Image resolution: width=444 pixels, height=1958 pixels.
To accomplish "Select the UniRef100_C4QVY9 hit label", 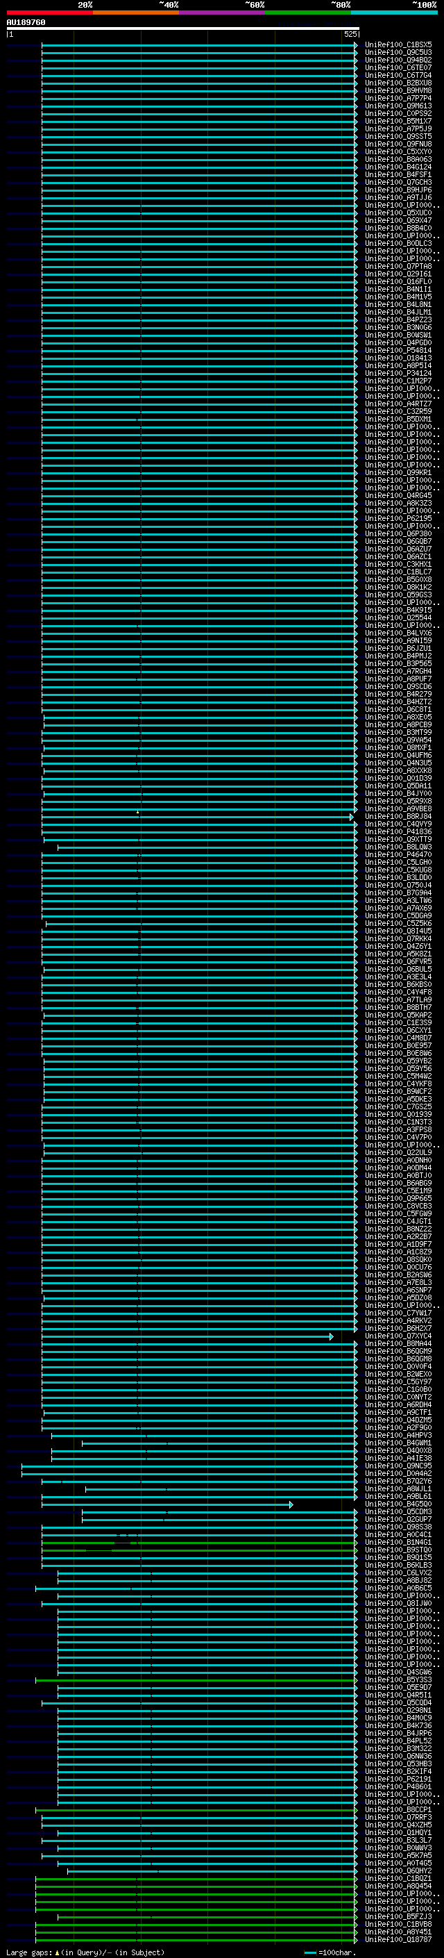I will pos(398,824).
